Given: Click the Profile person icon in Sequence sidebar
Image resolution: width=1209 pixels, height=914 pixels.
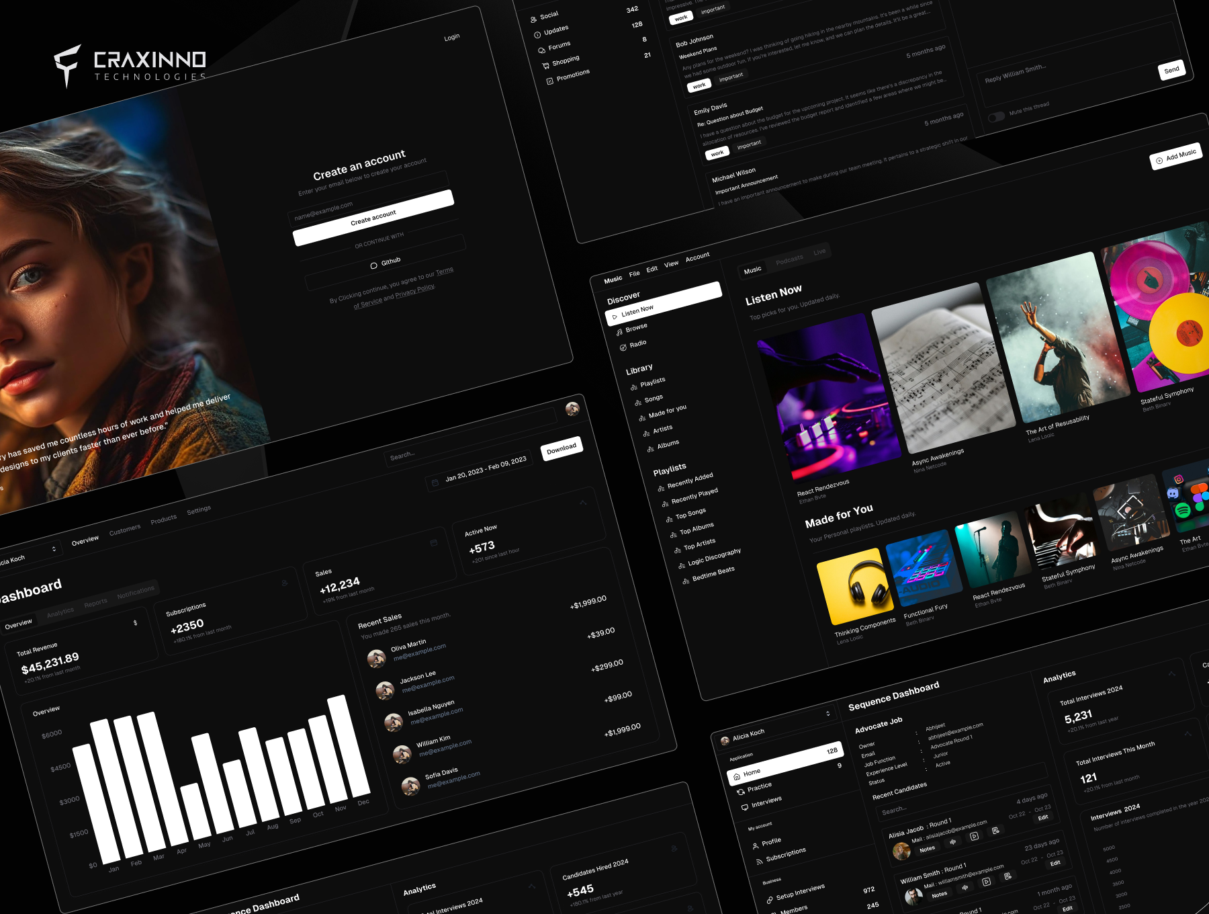Looking at the screenshot, I should pos(756,846).
